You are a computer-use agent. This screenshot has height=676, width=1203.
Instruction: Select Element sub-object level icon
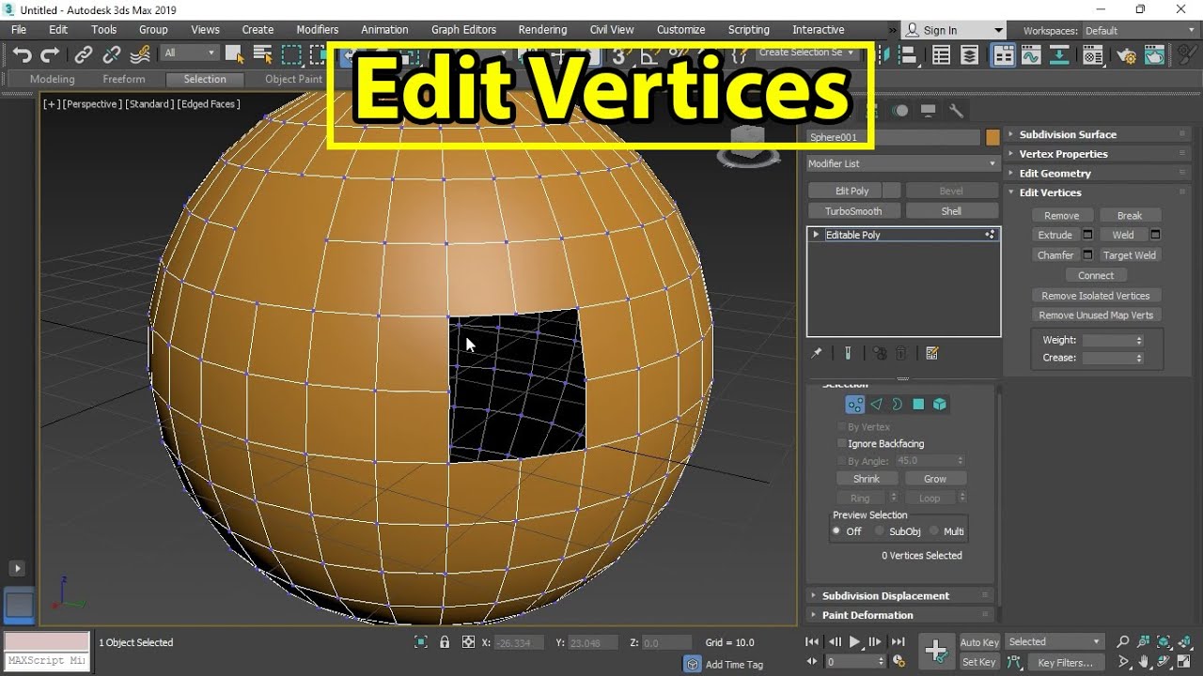[x=939, y=405]
